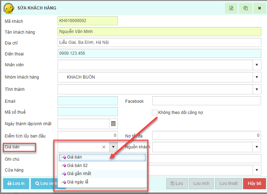Close the Sửa khách hàng dialog
This screenshot has height=194, width=267.
coord(259,8)
